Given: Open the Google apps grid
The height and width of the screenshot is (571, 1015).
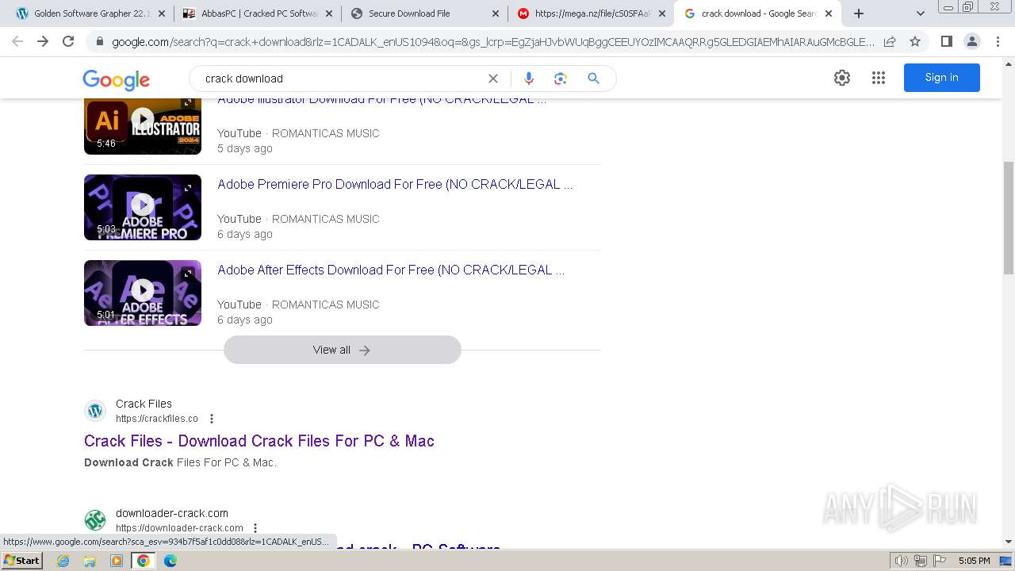Looking at the screenshot, I should 879,78.
